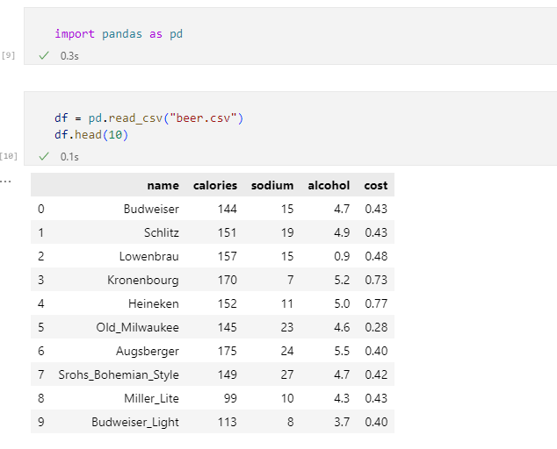Screen dimensions: 557x449
Task: Click the sodium column header
Action: (x=272, y=185)
